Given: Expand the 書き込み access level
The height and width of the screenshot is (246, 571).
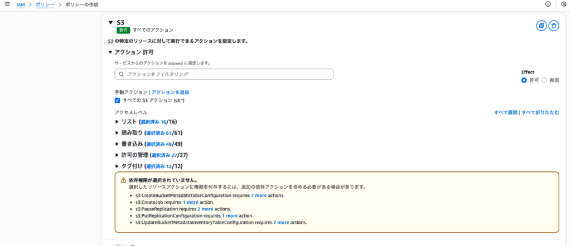Looking at the screenshot, I should 118,144.
